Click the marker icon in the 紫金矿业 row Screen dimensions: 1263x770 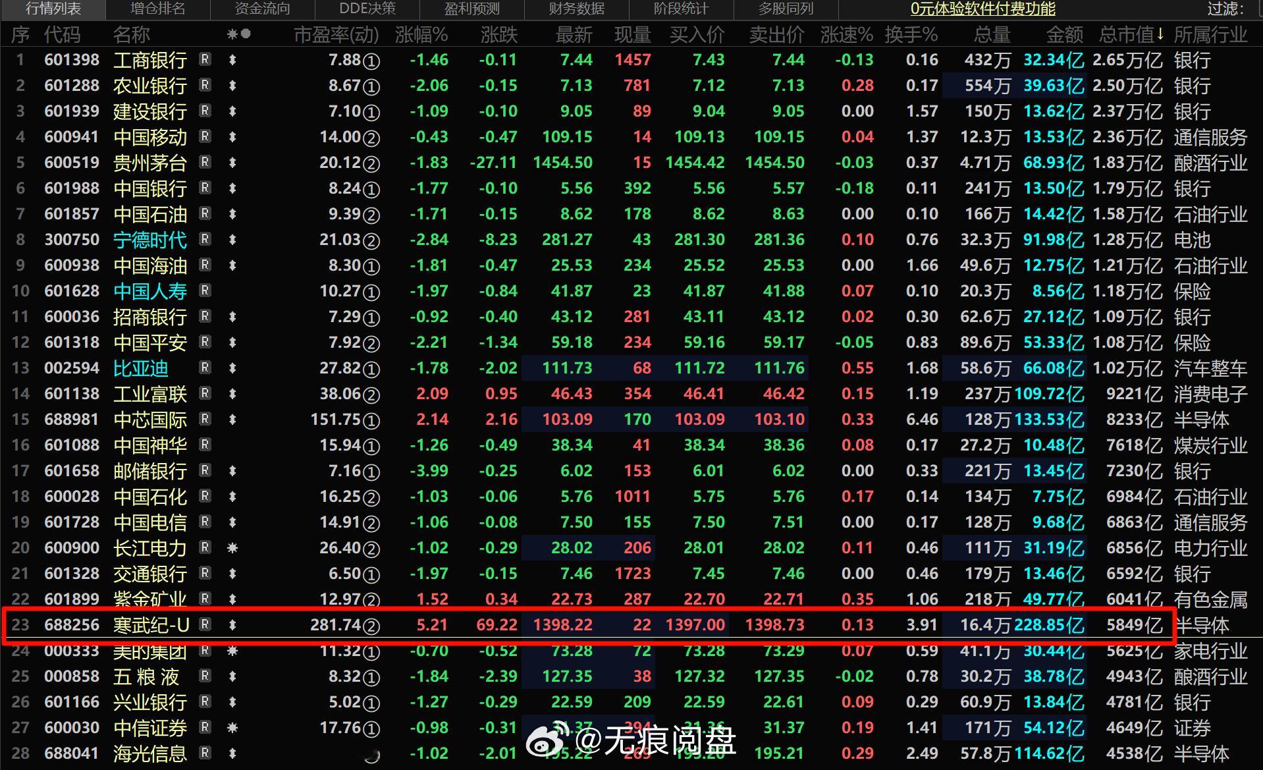[232, 599]
